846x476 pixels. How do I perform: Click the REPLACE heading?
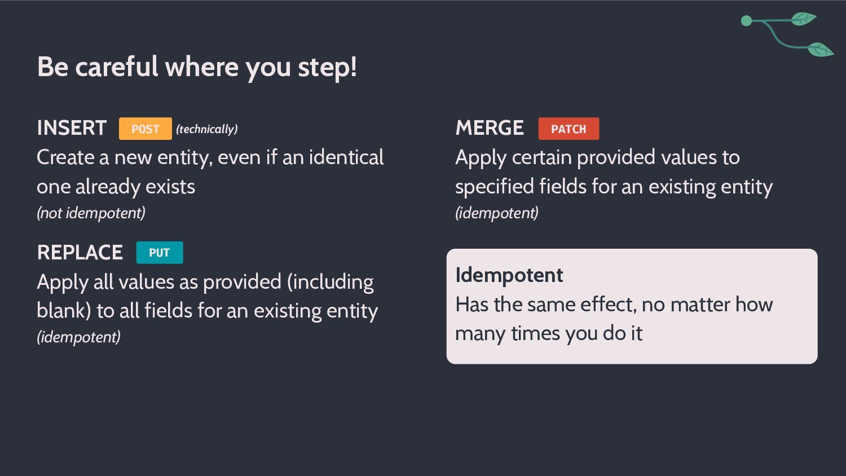coord(80,252)
